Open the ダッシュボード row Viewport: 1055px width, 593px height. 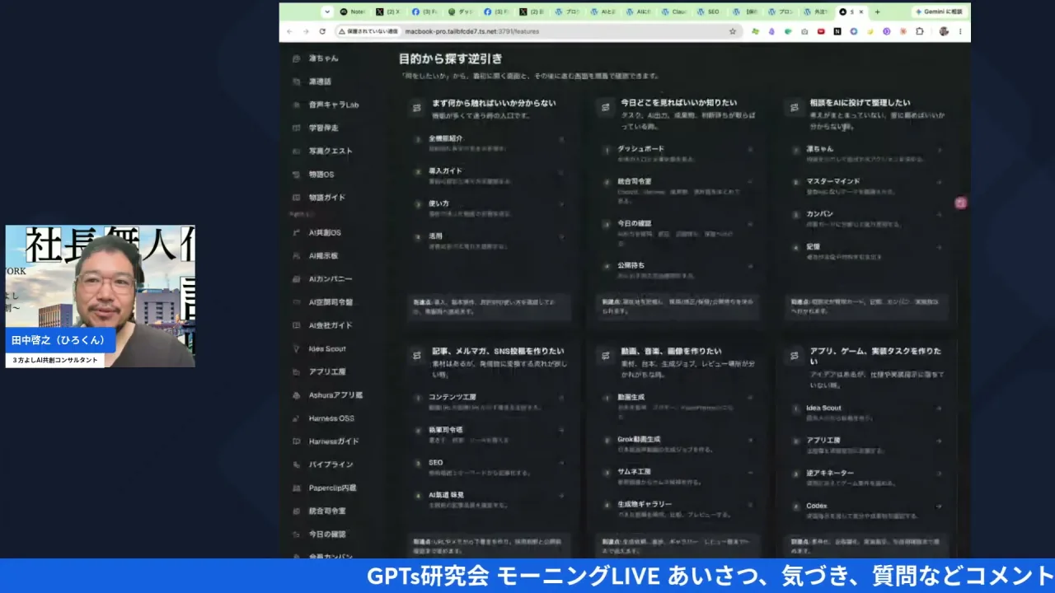point(678,152)
